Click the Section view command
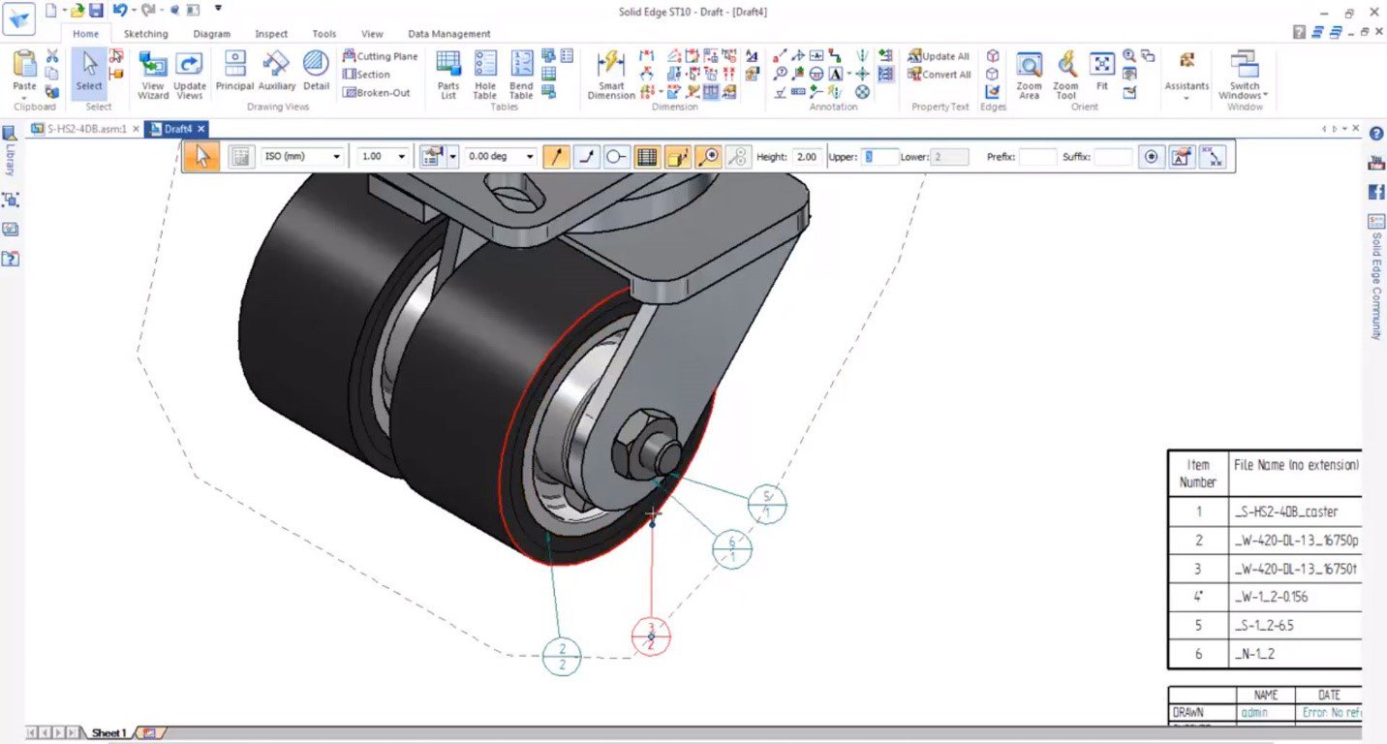 point(366,75)
